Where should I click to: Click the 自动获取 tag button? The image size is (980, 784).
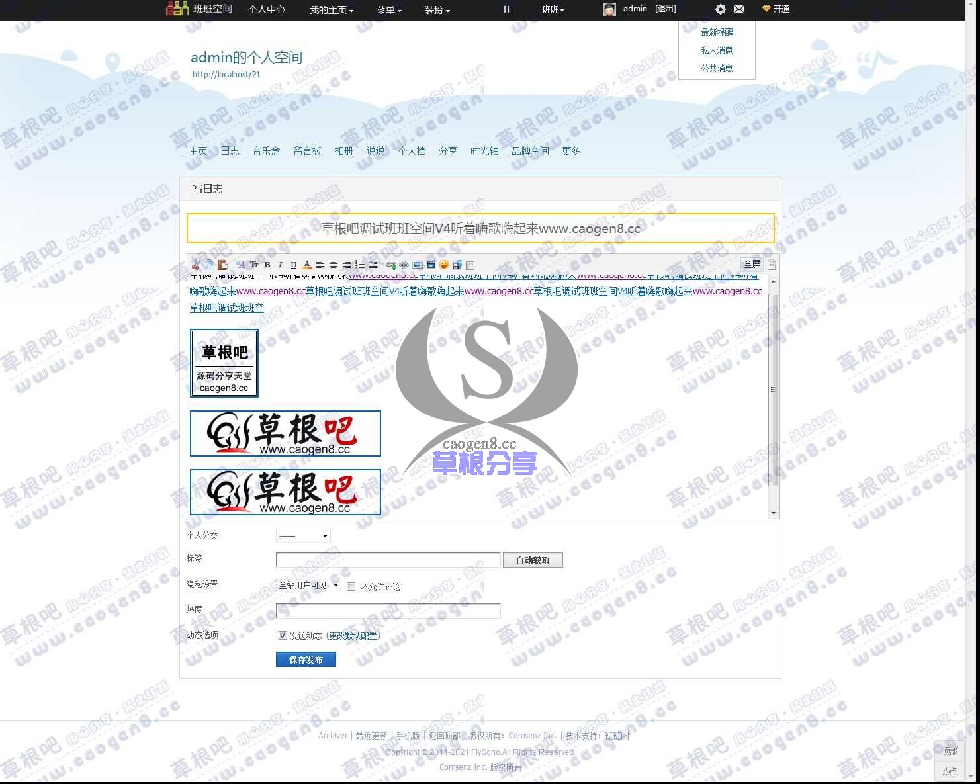pyautogui.click(x=533, y=560)
